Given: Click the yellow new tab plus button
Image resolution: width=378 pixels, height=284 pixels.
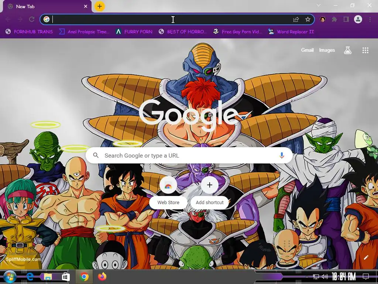Looking at the screenshot, I should pyautogui.click(x=100, y=6).
